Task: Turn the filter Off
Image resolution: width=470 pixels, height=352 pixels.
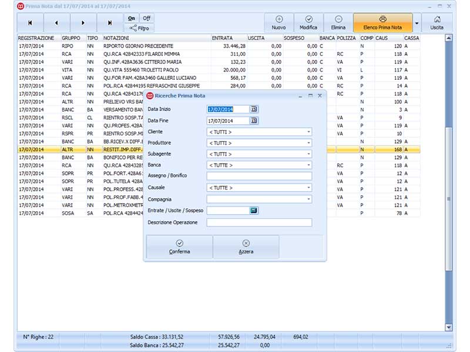Action: pos(146,18)
